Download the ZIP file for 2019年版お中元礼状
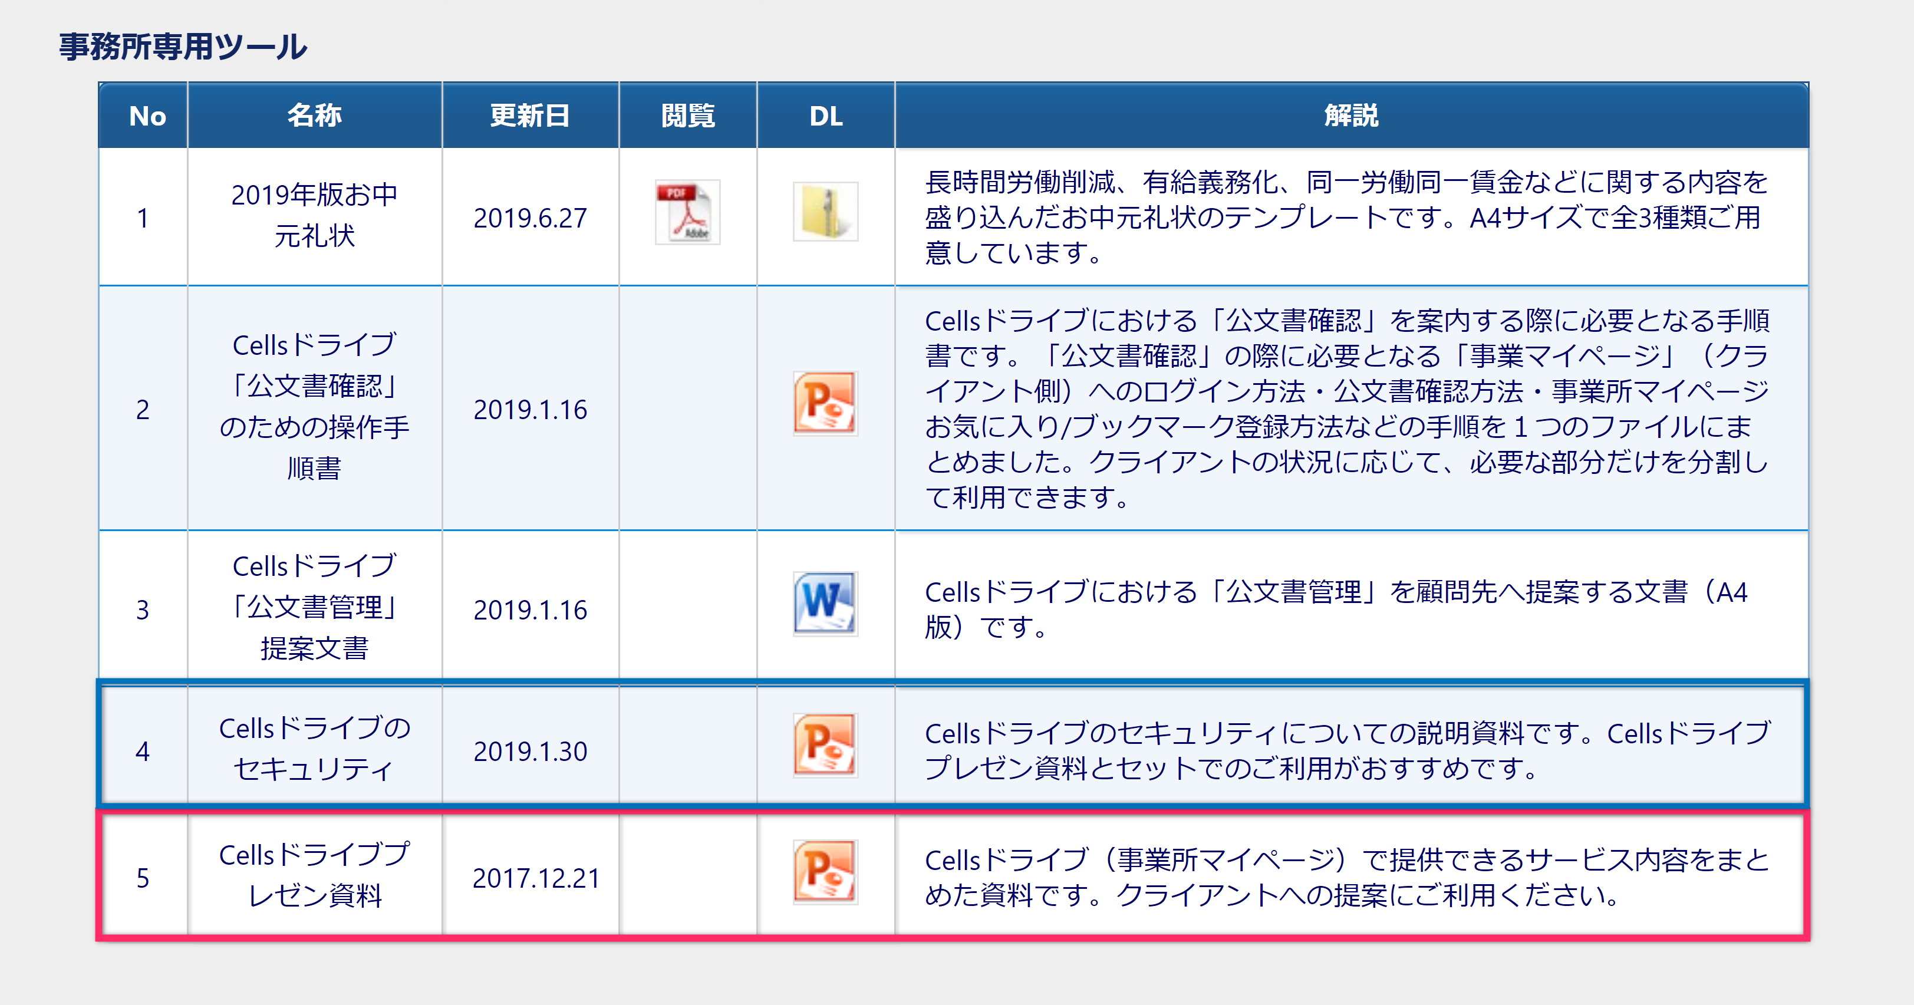Screen dimensions: 1914x1005 tap(825, 212)
